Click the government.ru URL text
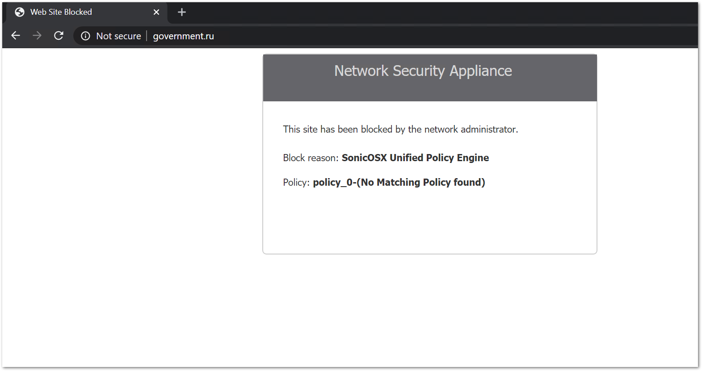 click(x=183, y=36)
